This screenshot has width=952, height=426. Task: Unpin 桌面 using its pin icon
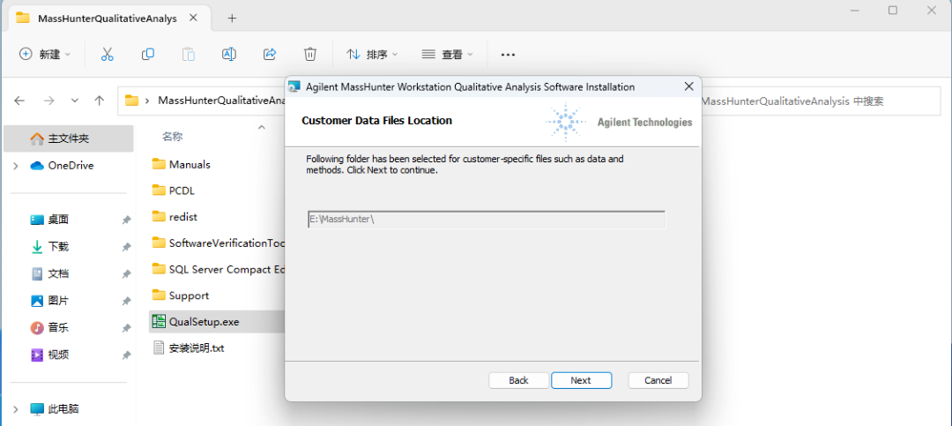coord(126,220)
